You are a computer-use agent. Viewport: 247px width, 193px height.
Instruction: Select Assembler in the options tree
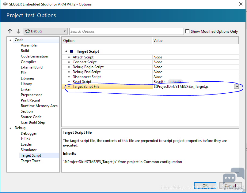29,45
